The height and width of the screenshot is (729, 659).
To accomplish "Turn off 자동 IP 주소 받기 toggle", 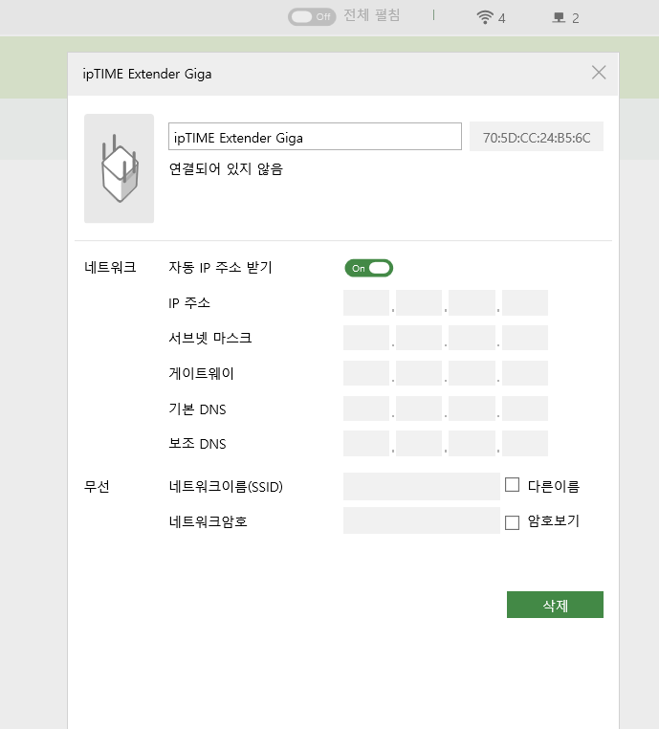I will pos(369,268).
